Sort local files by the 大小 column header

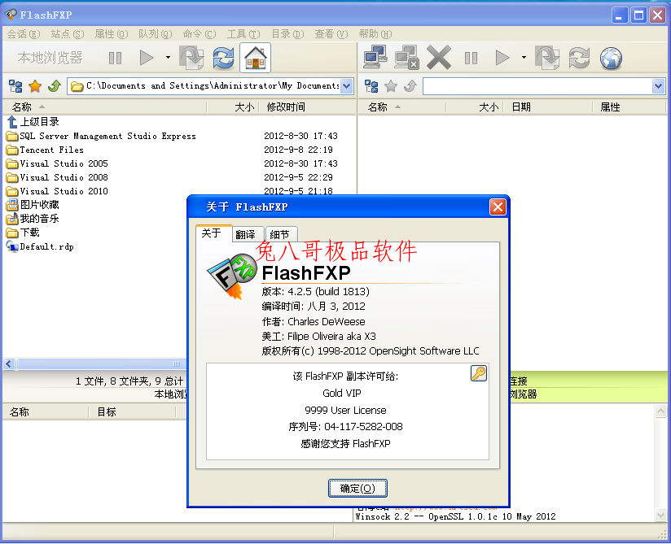(233, 107)
